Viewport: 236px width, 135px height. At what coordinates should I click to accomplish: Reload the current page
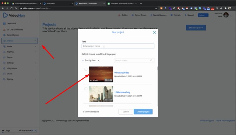coord(12,8)
